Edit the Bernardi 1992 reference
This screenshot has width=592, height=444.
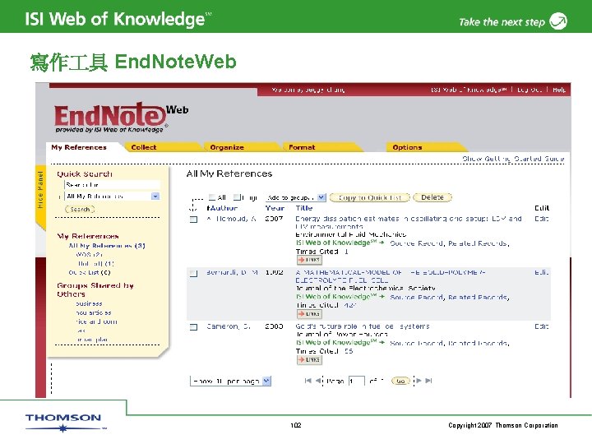tap(541, 272)
